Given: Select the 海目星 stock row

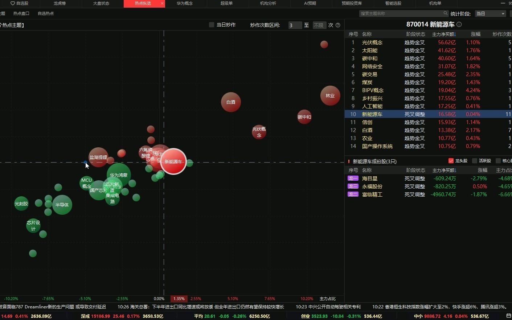Looking at the screenshot, I should click(428, 179).
